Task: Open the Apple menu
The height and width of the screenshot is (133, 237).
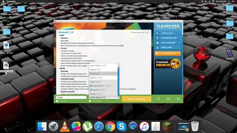Action: point(3,1)
